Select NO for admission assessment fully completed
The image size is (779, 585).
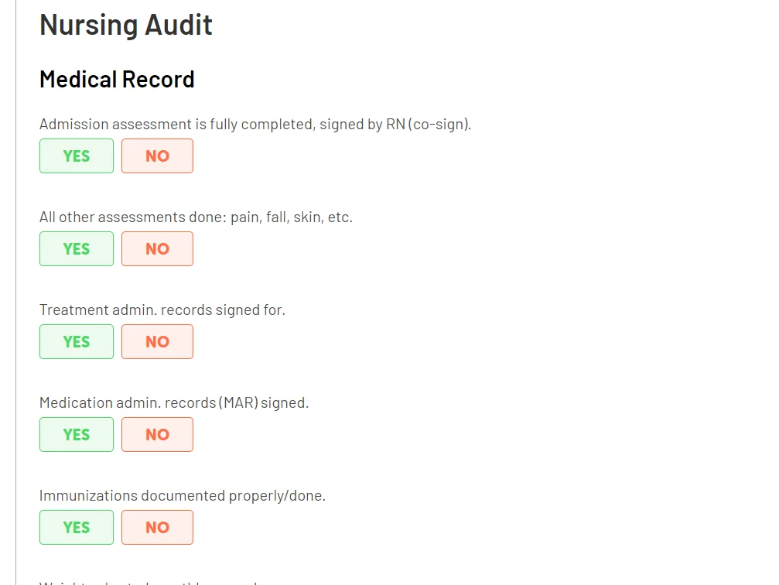point(157,156)
